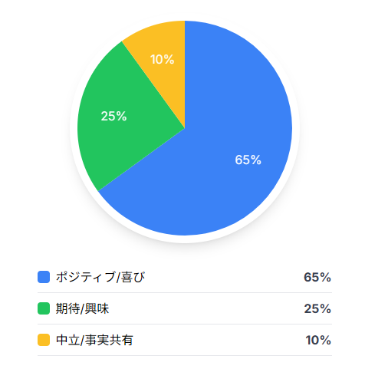Click the divider below 中立/事実共有 row
365x369 pixels.
185,355
